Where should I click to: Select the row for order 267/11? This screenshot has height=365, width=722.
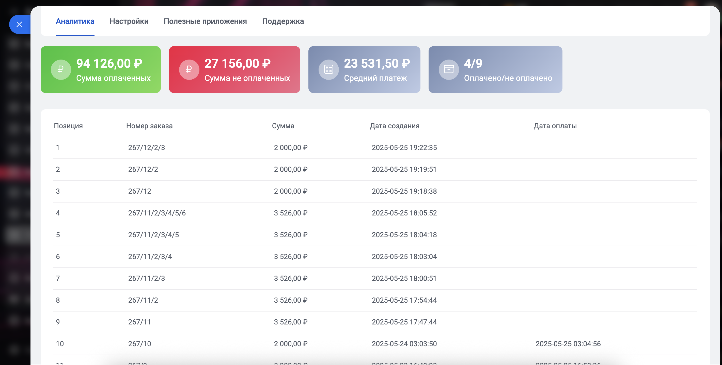click(139, 322)
